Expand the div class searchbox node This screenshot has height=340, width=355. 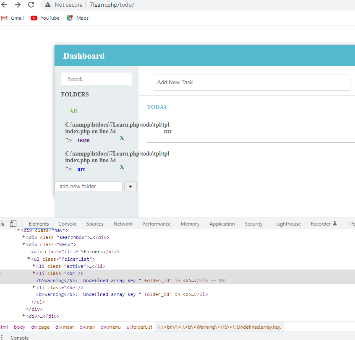(x=23, y=236)
